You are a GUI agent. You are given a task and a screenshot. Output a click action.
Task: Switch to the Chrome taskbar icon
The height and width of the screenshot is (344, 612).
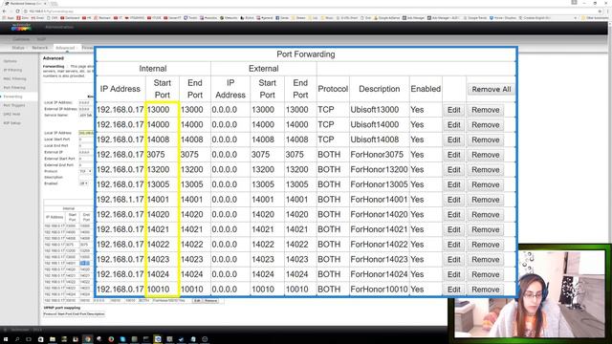tap(87, 339)
